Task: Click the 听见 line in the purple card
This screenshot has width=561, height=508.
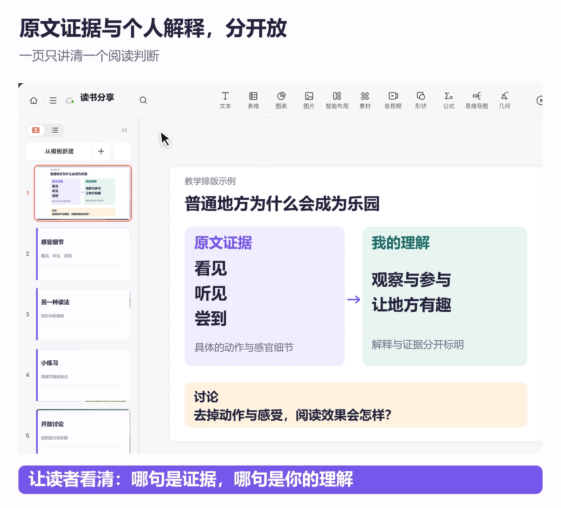Action: 211,293
